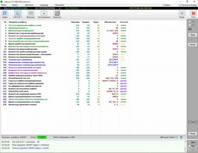Click the Худшее column header
Image resolution: width=198 pixels, height=153 pixels.
click(x=86, y=22)
